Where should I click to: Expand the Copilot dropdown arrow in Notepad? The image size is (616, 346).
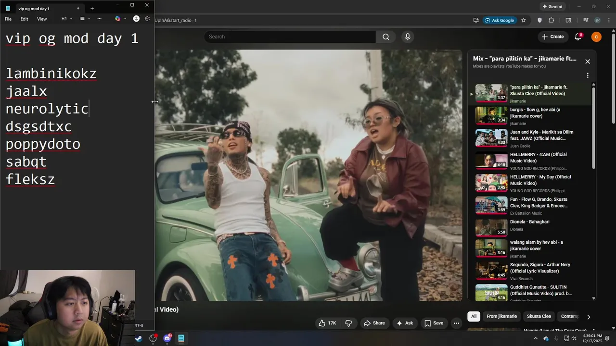click(x=125, y=19)
